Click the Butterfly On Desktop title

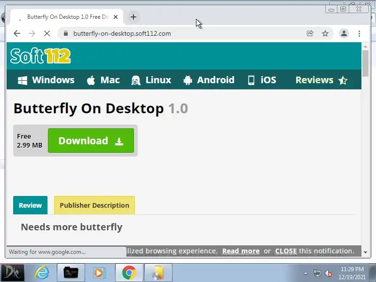coord(101,109)
